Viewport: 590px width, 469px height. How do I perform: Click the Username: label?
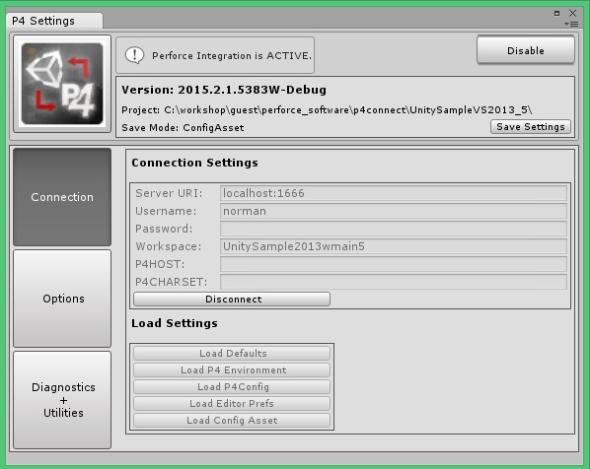166,211
